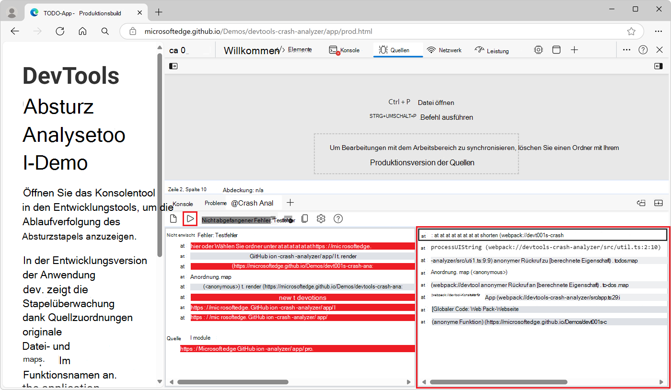Viewport: 671px width, 390px height.
Task: Add a new DevTools tab with the plus button
Action: (x=574, y=49)
